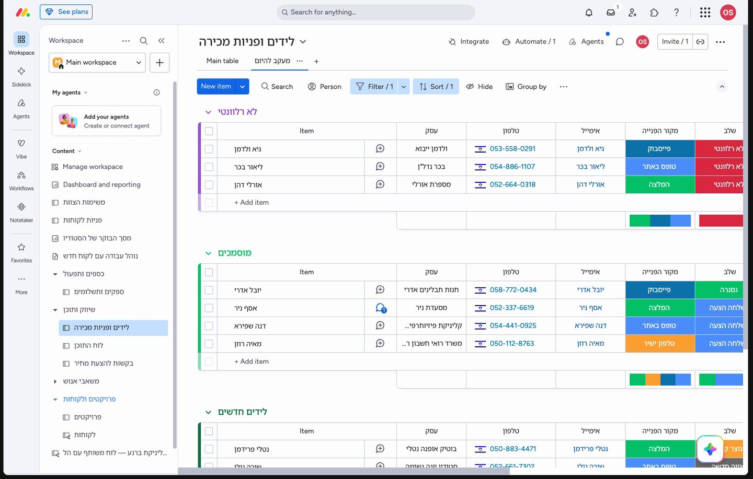The height and width of the screenshot is (479, 753).
Task: Open workspace options three-dot menu
Action: 126,41
